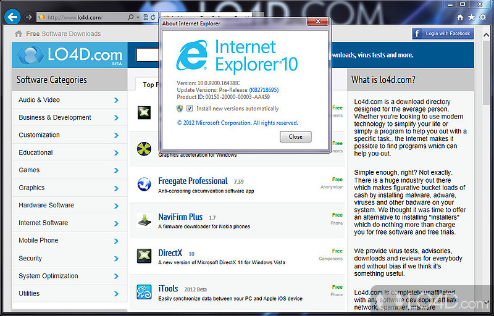Expand the Hardware Software chevron
The image size is (494, 316).
point(116,206)
